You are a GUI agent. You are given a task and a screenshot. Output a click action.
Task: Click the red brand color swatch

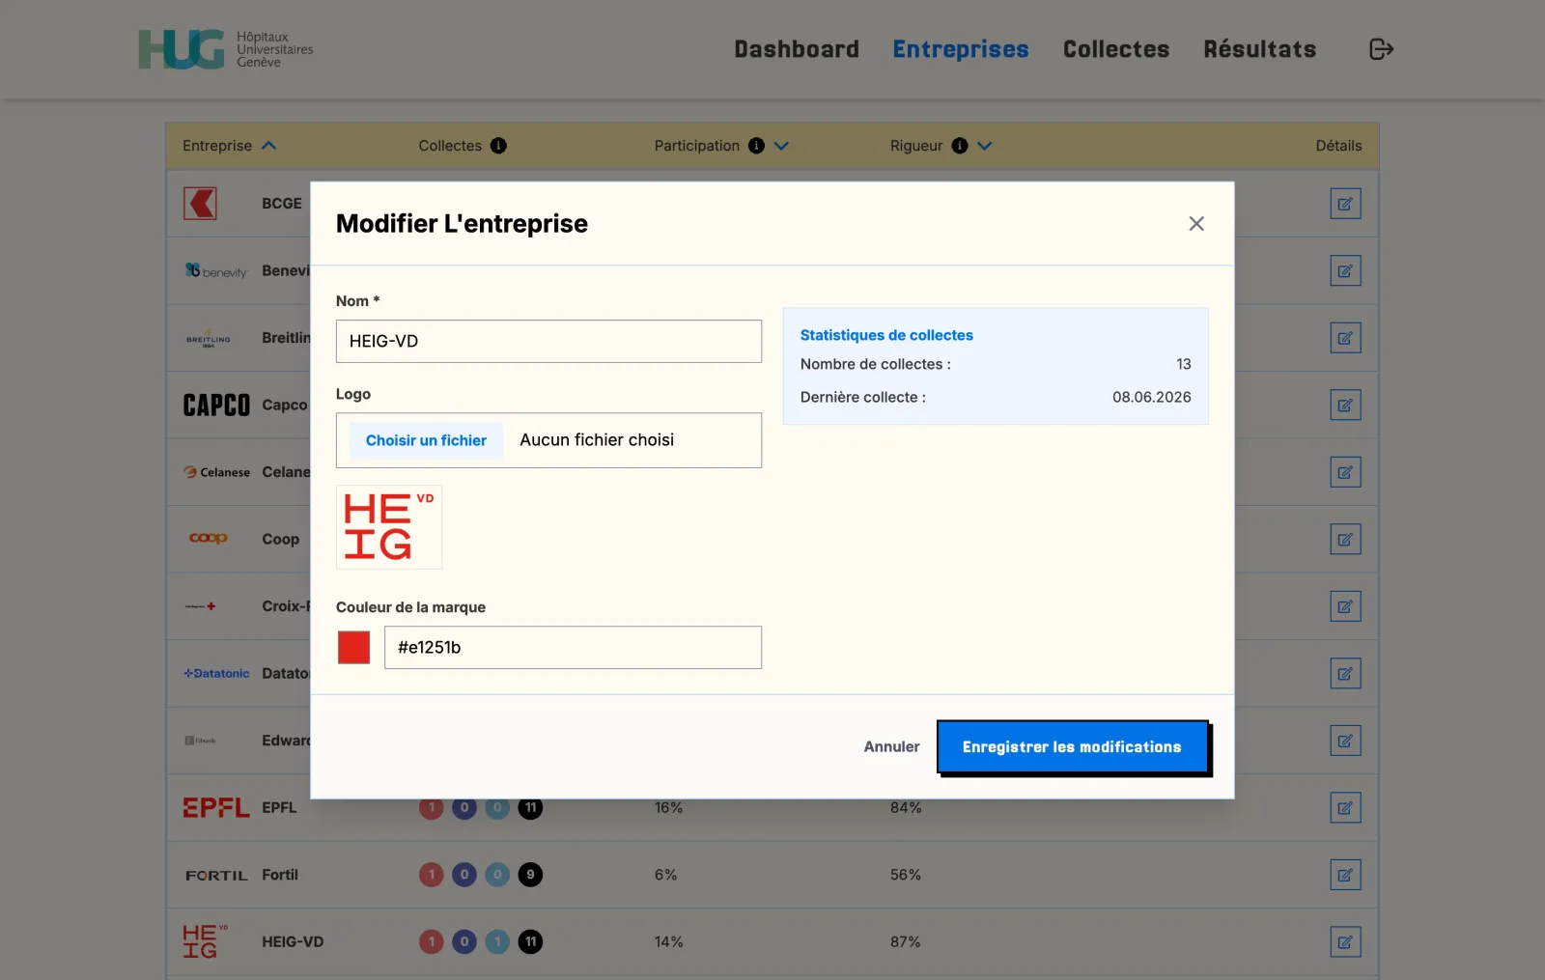(x=353, y=648)
